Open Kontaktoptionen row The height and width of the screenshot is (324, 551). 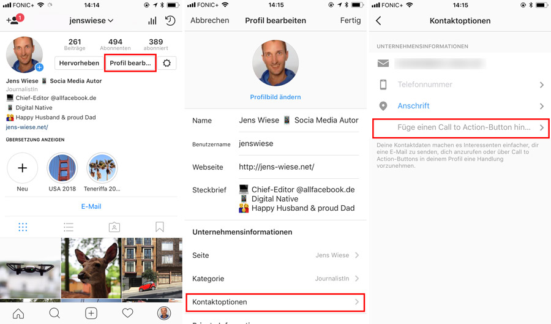[x=275, y=302]
